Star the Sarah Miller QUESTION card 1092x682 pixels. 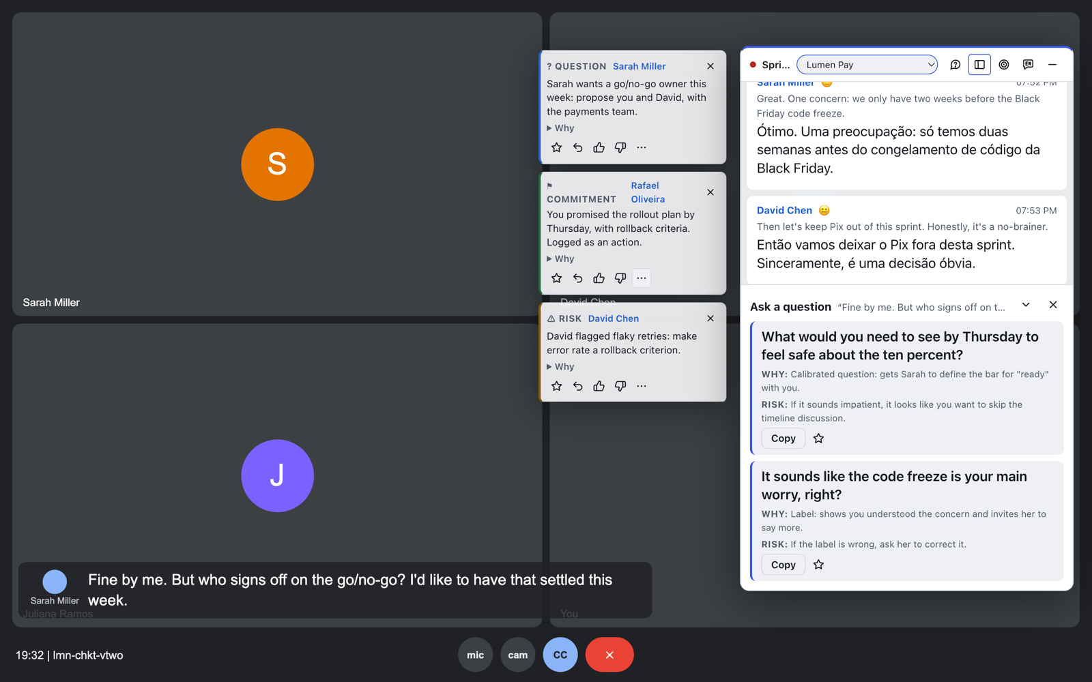click(x=557, y=147)
